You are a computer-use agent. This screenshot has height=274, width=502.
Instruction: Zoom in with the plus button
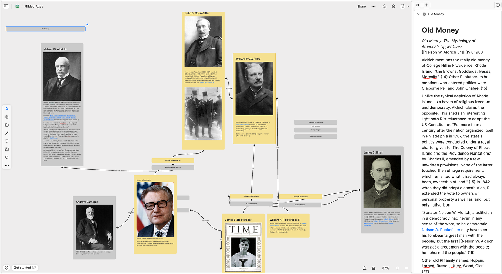point(398,268)
